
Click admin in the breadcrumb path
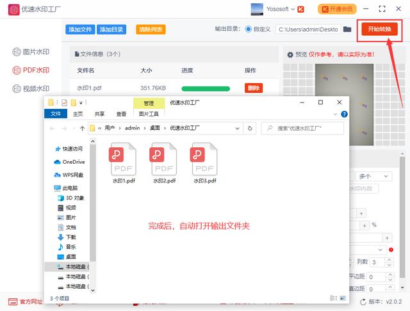(133, 128)
